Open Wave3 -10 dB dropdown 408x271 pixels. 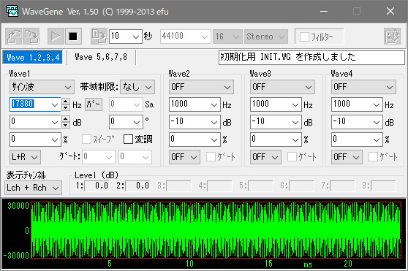(x=295, y=123)
